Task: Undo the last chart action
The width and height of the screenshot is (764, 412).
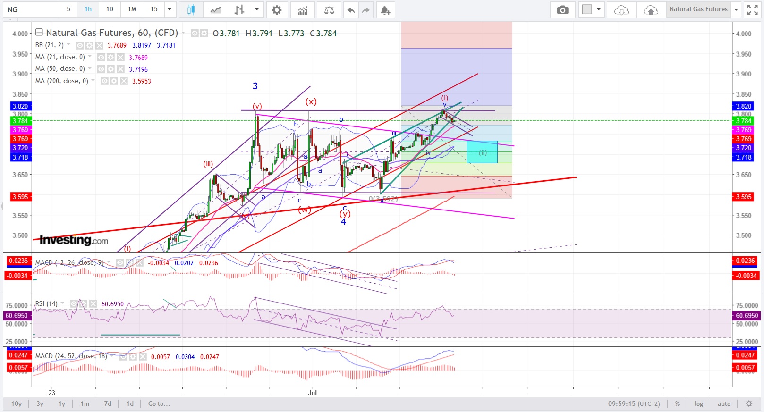Action: (350, 10)
